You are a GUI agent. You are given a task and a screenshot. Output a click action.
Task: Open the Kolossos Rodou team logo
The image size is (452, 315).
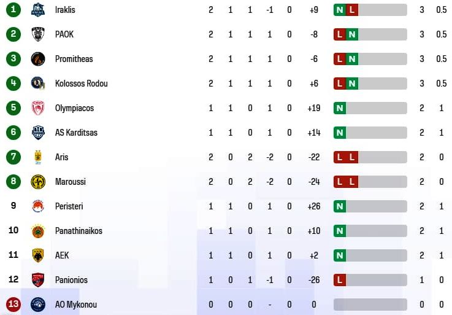click(x=38, y=84)
